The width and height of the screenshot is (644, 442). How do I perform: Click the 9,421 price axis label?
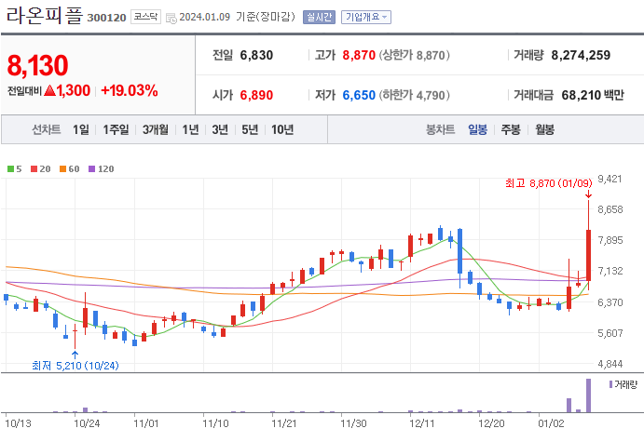pyautogui.click(x=610, y=179)
